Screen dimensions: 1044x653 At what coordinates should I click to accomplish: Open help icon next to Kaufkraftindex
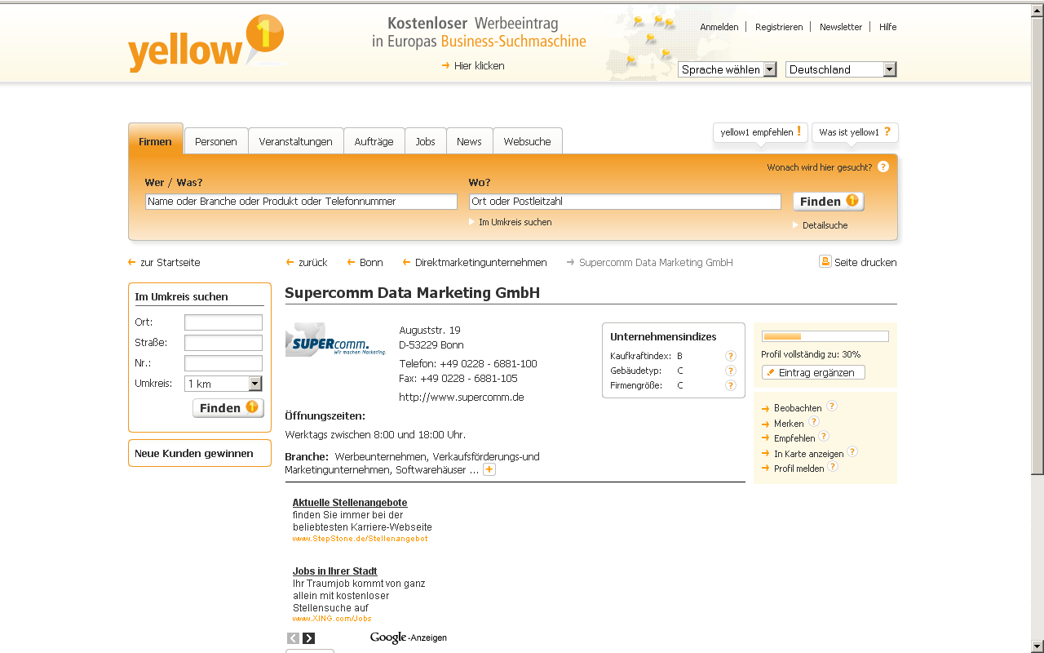pos(731,356)
